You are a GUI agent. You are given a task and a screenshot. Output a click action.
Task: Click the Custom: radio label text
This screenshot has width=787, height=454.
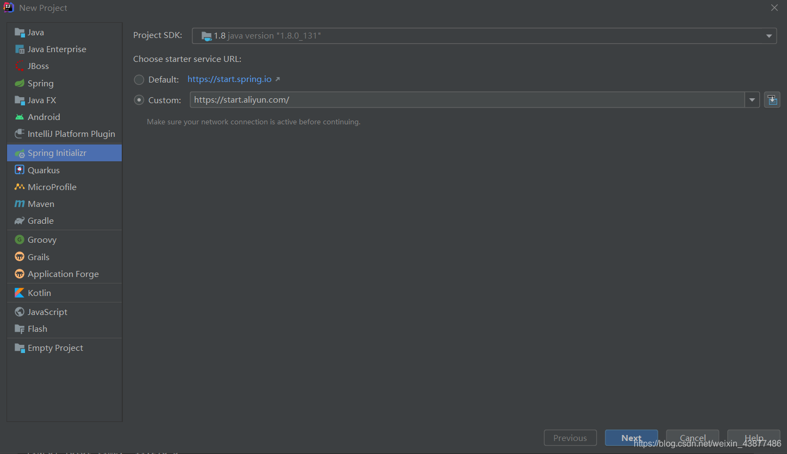pyautogui.click(x=165, y=100)
